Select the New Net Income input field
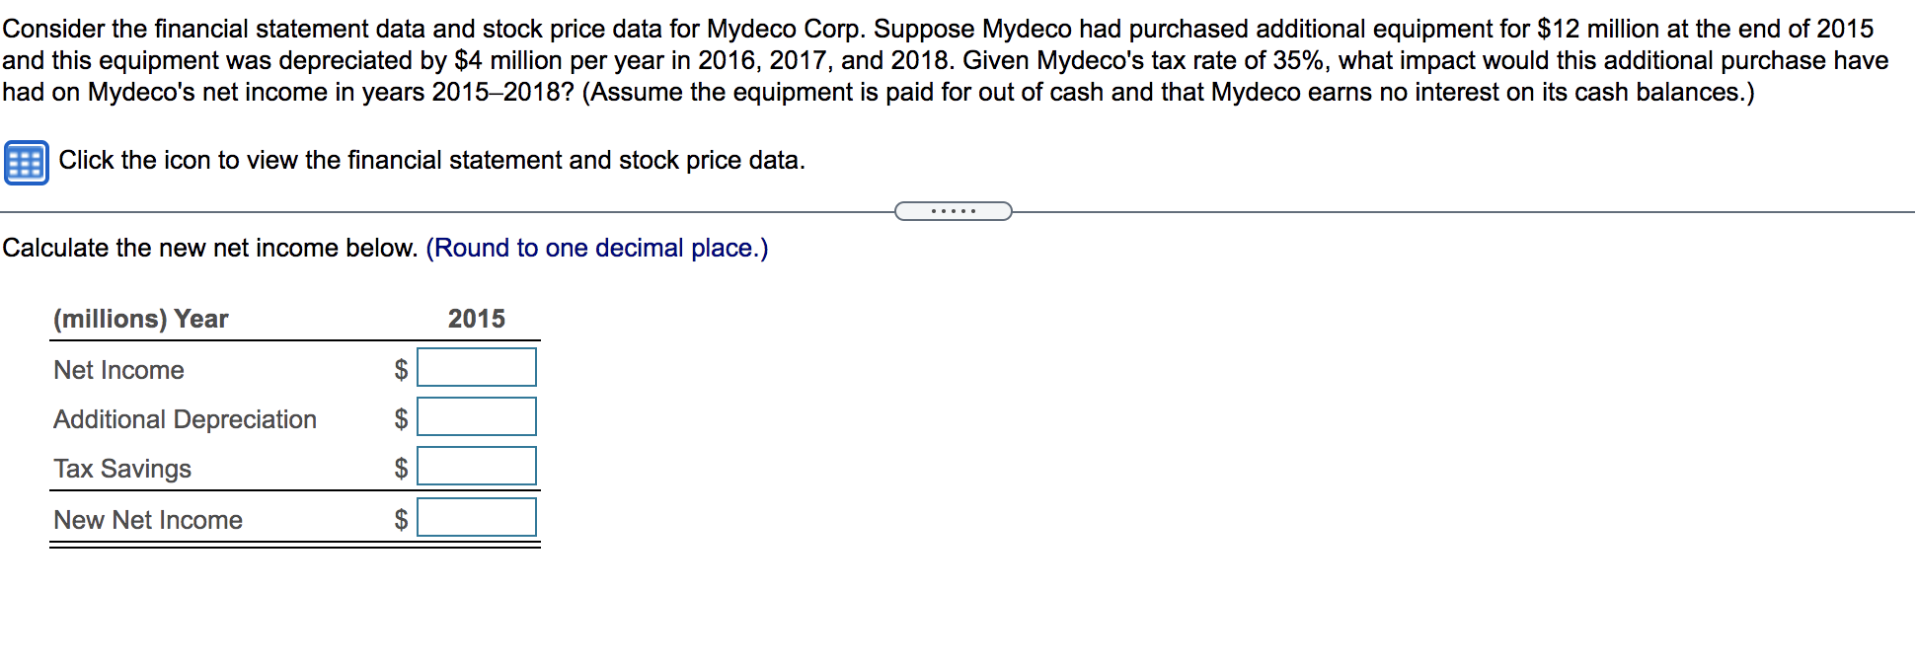Screen dimensions: 1917x665 477,516
